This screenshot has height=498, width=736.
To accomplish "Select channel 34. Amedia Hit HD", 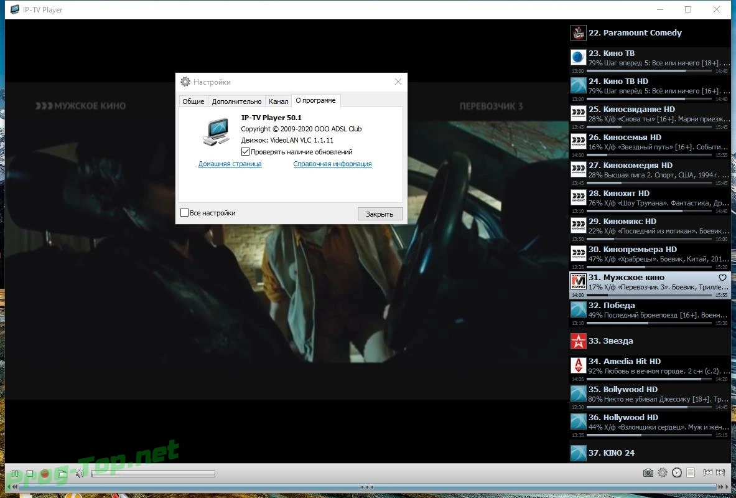I will tap(650, 369).
